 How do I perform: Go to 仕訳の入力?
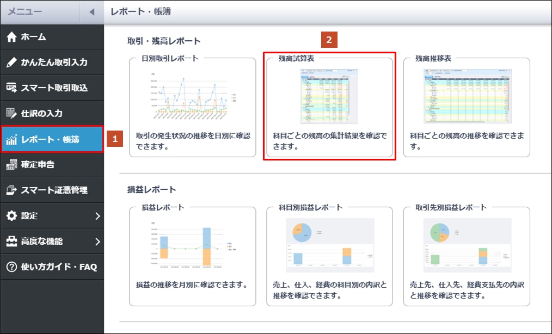click(52, 113)
